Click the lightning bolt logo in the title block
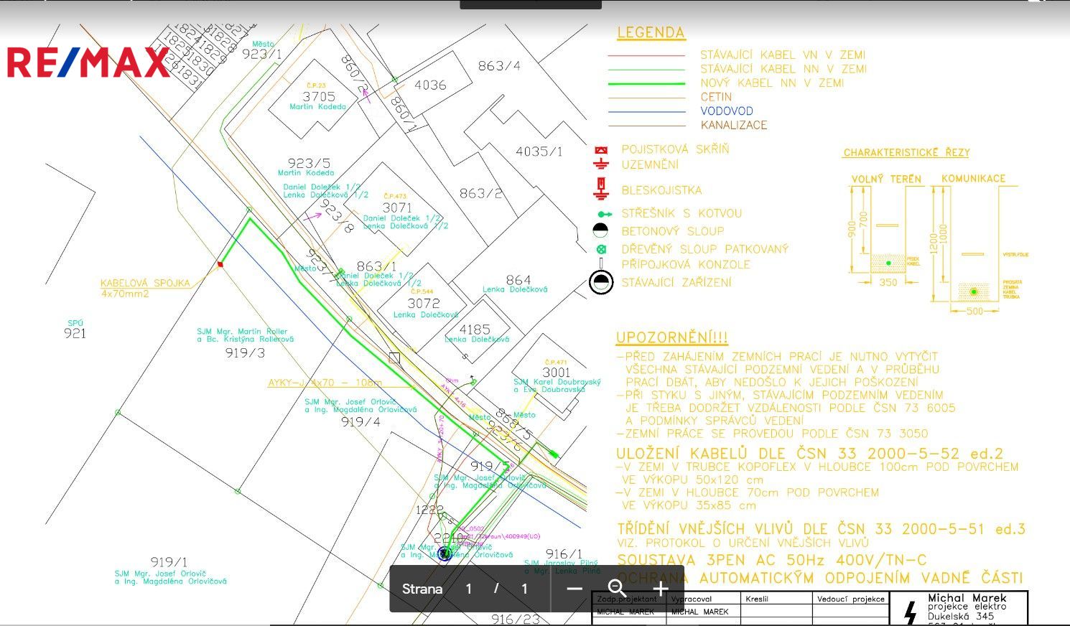 tap(911, 612)
